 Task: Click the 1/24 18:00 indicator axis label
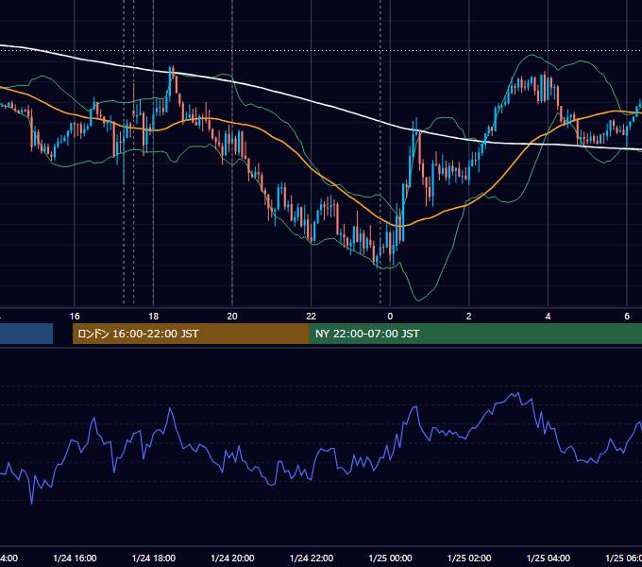pos(154,558)
